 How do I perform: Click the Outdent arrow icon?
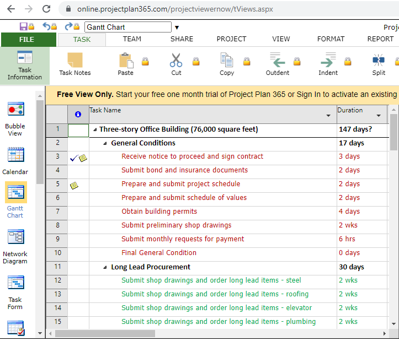tap(277, 64)
